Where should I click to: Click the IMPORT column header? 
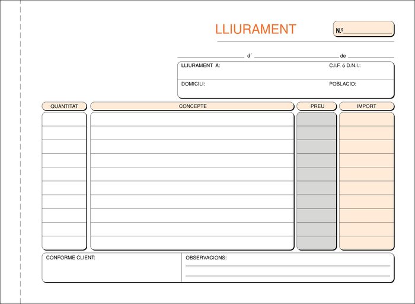click(366, 106)
